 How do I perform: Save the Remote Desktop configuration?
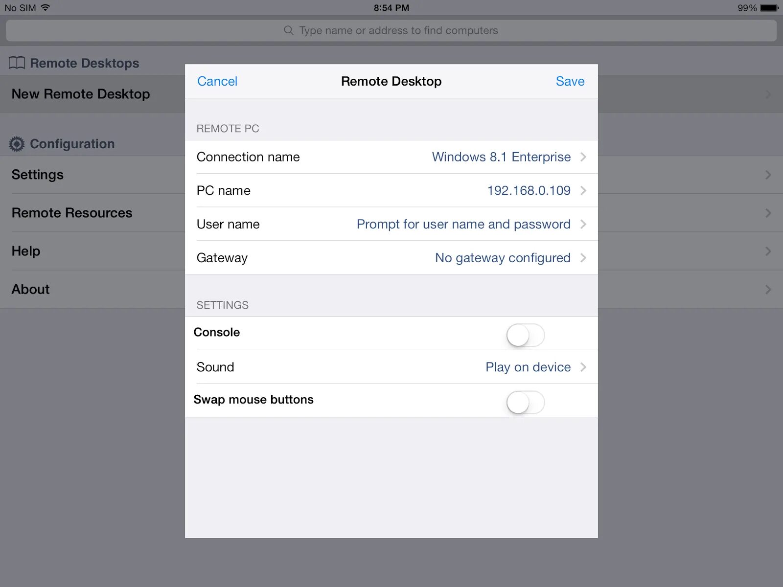(x=570, y=81)
